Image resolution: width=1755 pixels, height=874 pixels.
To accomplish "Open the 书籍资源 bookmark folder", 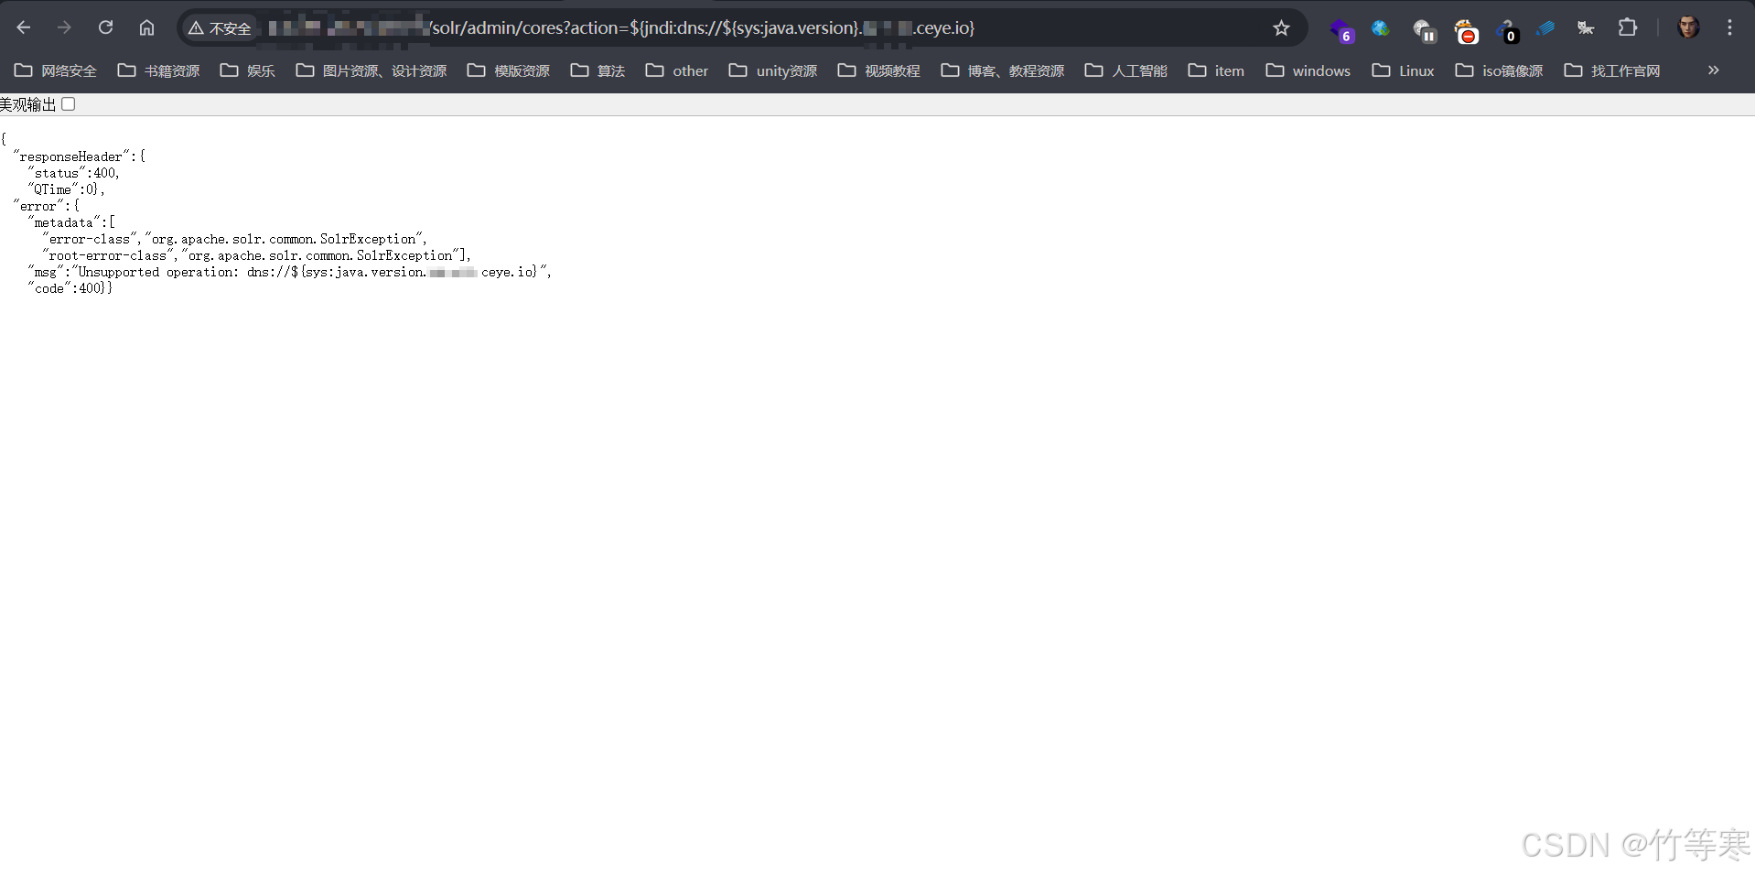I will pyautogui.click(x=159, y=70).
